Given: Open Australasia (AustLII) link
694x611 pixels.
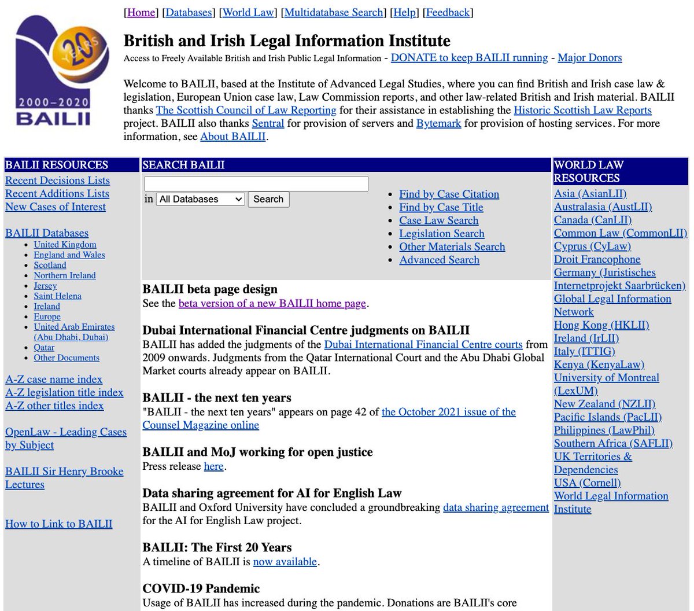Looking at the screenshot, I should (x=603, y=207).
